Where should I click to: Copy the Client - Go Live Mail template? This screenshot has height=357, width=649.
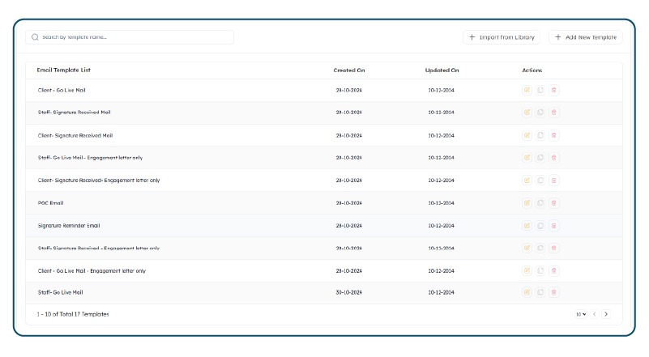tap(540, 90)
